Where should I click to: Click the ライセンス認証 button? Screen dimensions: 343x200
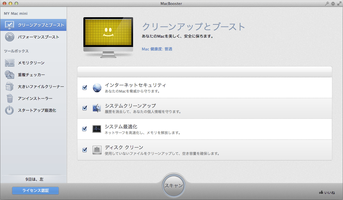35,191
